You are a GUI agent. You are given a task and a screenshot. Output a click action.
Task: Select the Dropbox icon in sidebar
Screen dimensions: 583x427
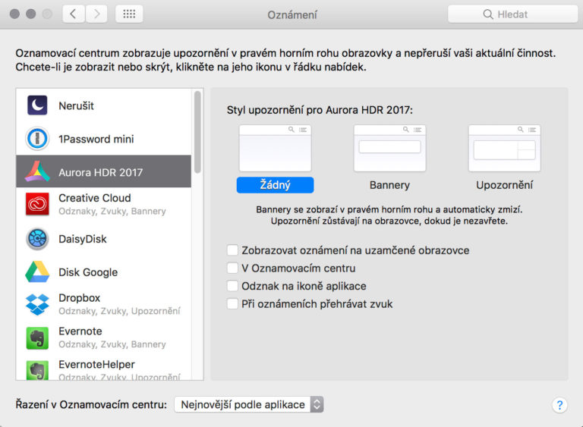37,304
